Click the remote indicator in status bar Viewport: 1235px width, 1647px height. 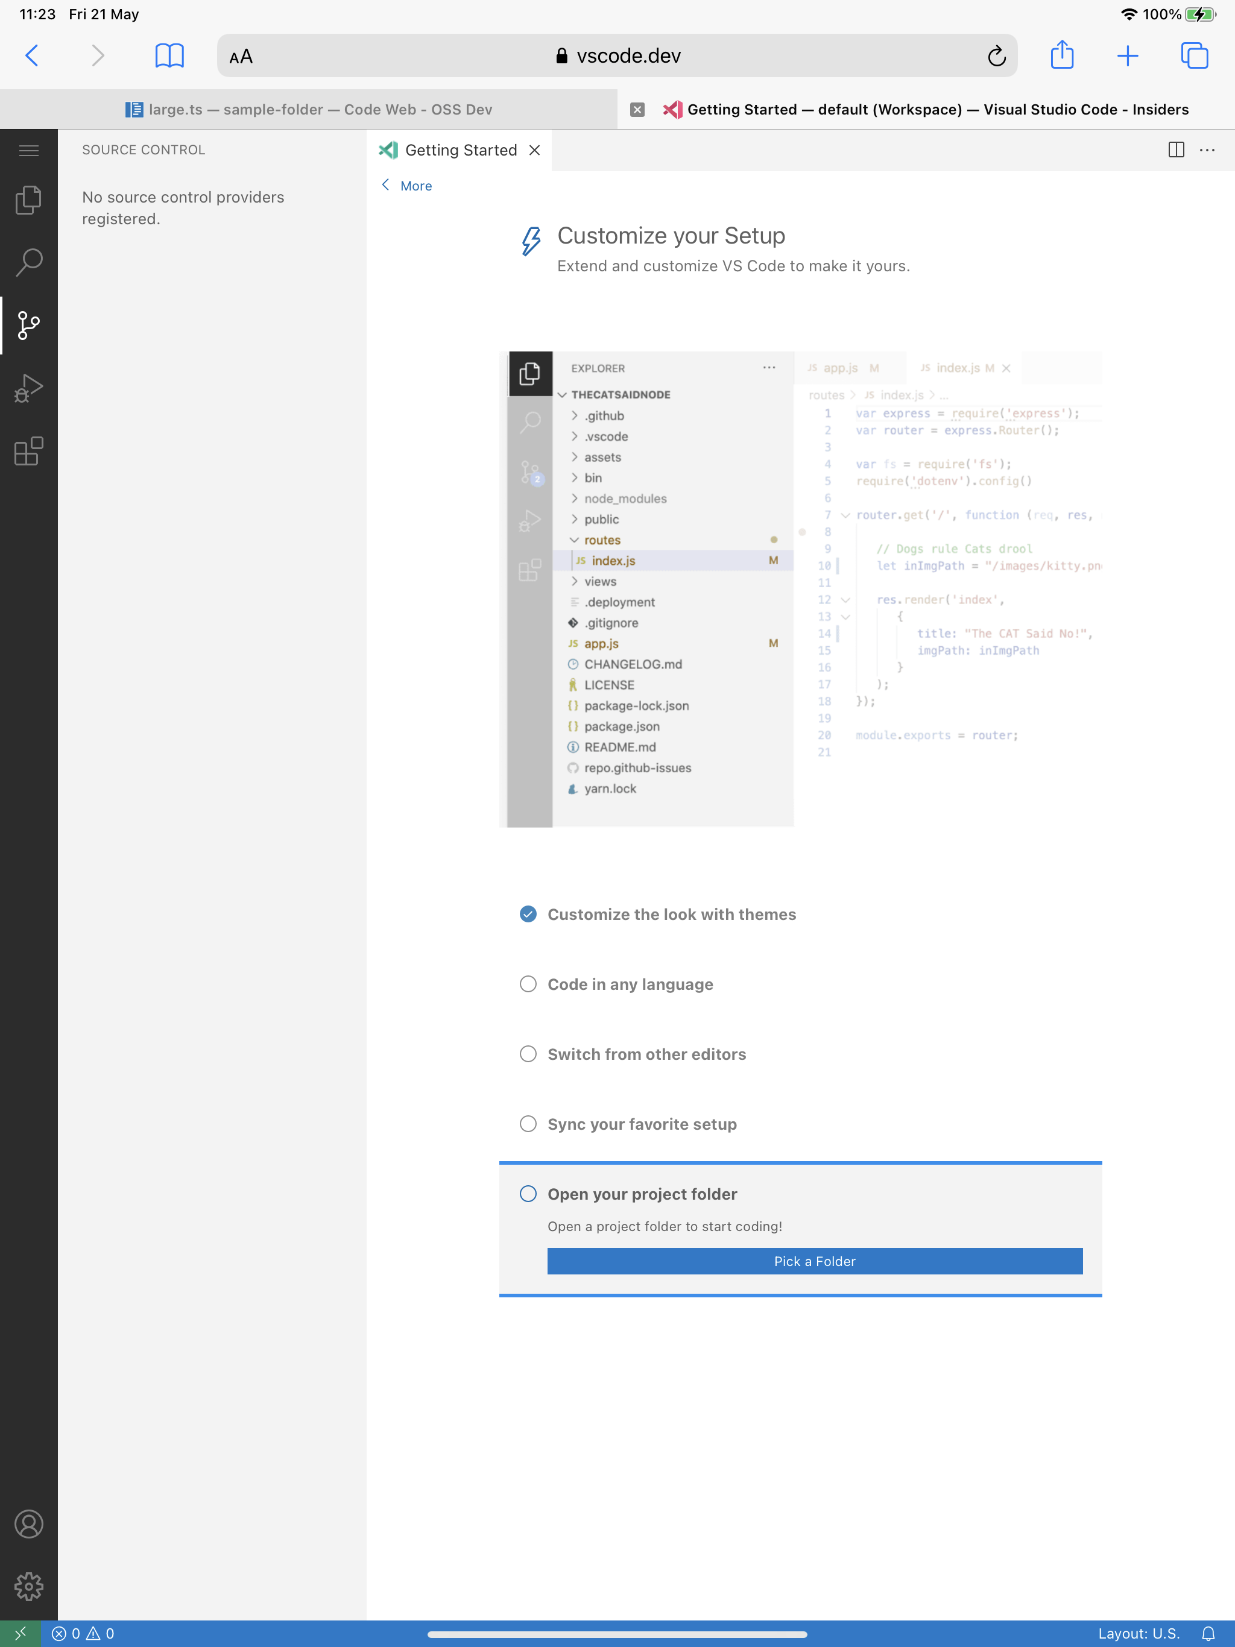tap(20, 1633)
